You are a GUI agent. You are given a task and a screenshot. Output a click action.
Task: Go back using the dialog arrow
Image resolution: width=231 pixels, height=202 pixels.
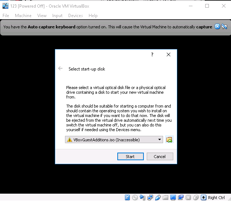point(61,69)
